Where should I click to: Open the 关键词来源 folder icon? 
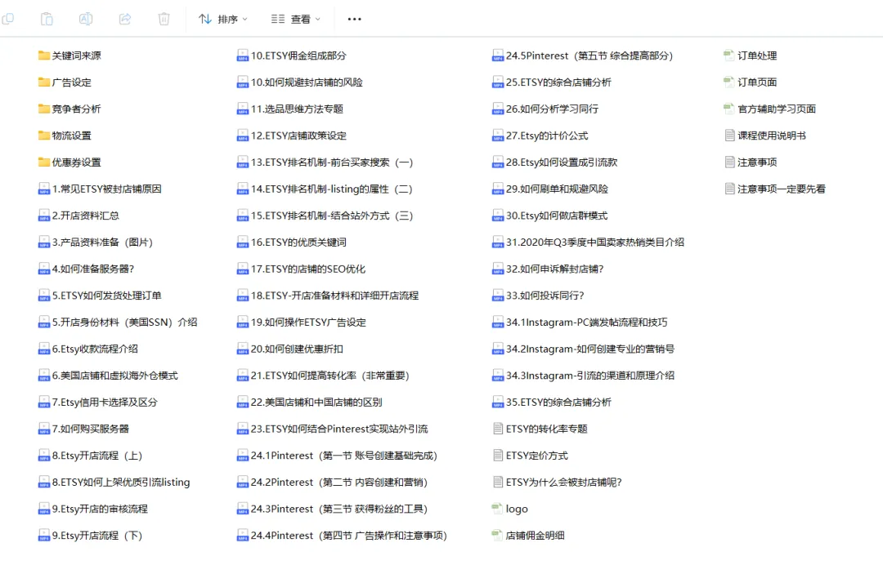click(x=43, y=56)
